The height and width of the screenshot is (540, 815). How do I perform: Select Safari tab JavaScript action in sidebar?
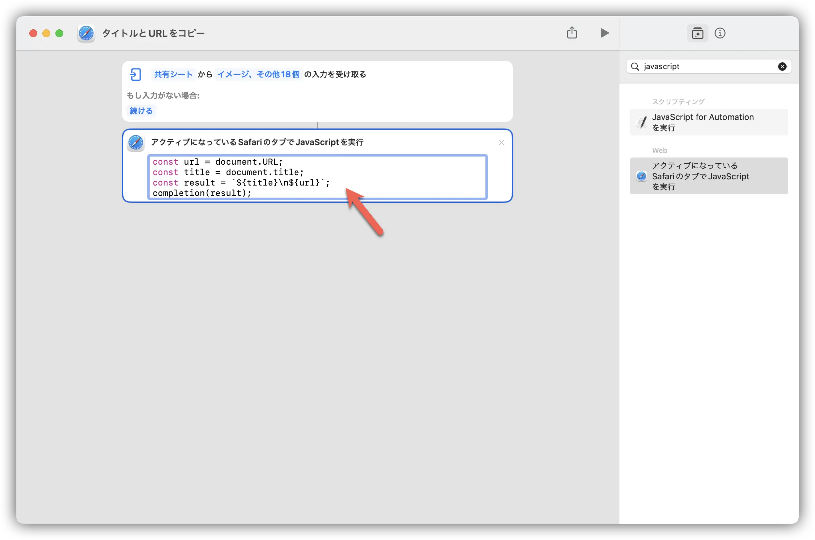[709, 176]
